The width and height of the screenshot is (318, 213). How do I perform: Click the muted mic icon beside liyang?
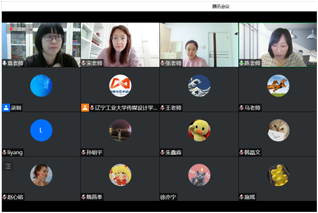pyautogui.click(x=5, y=152)
